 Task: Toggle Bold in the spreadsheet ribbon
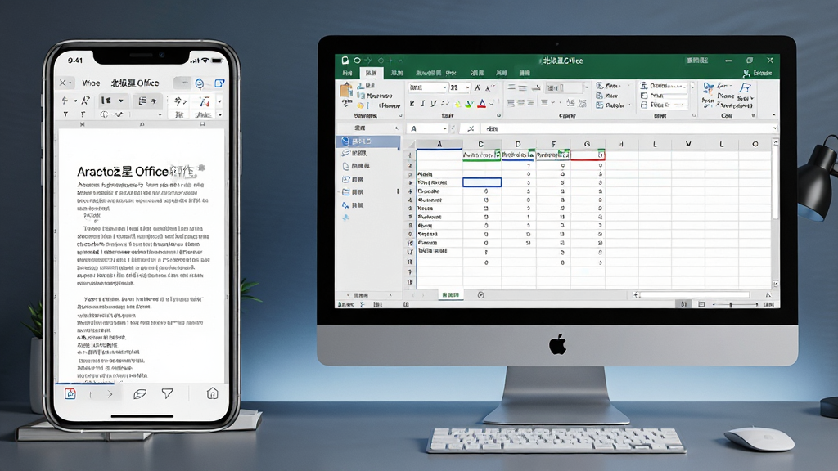click(412, 104)
